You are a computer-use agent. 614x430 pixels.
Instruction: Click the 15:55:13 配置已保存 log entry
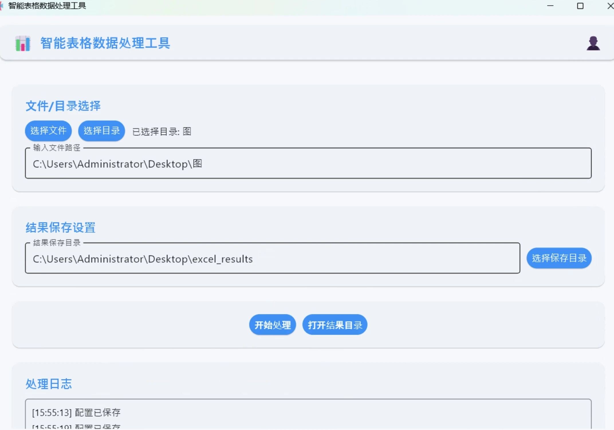tap(76, 413)
